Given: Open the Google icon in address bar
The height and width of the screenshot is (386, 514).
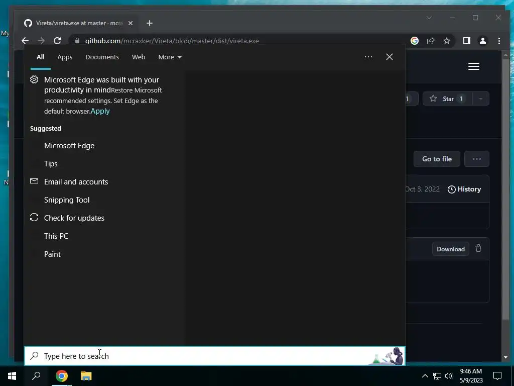Looking at the screenshot, I should coord(414,41).
